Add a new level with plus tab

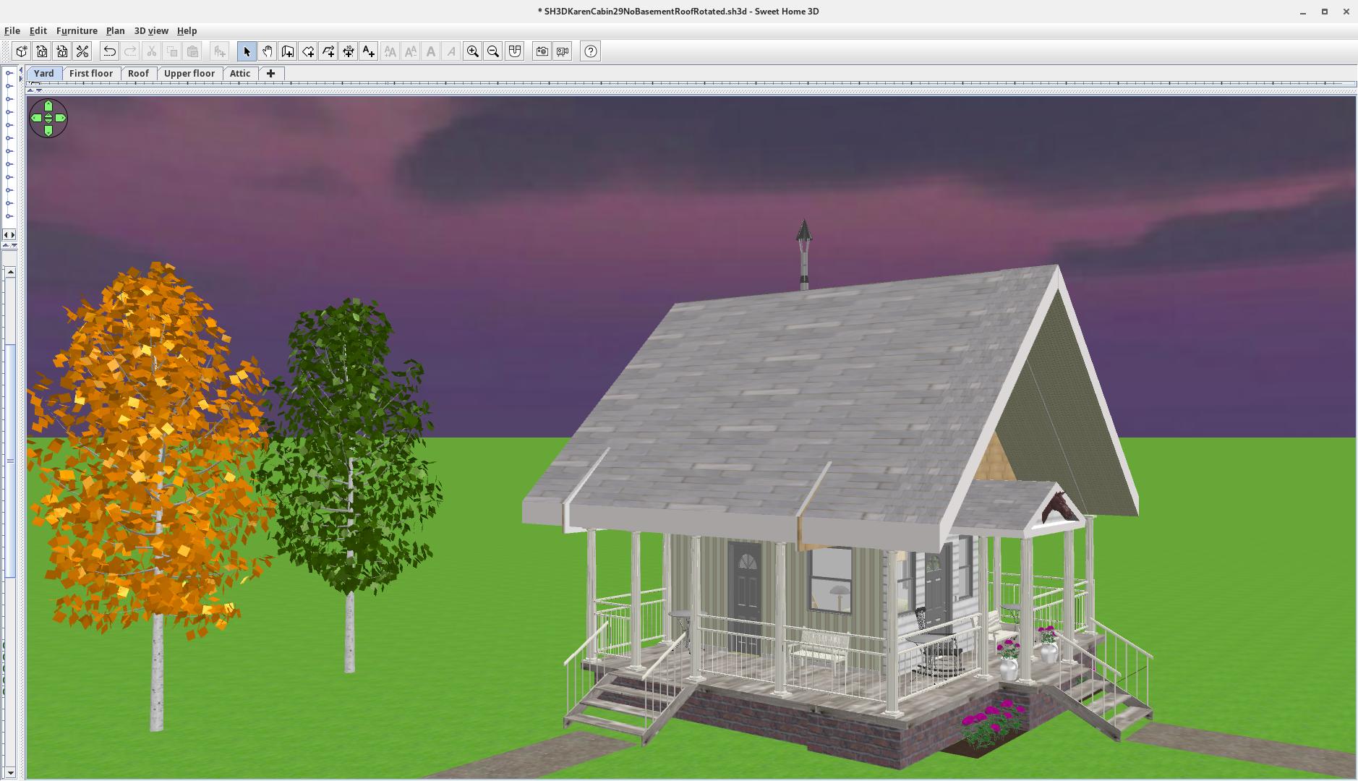(270, 74)
